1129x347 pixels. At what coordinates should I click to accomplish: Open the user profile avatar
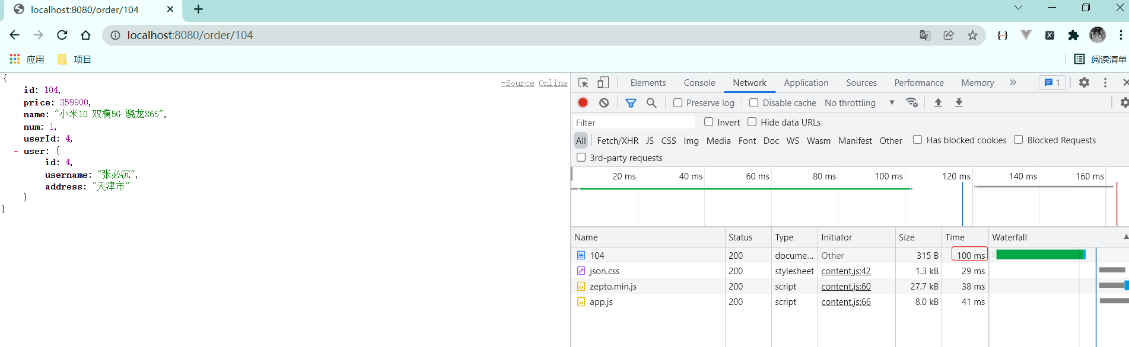1098,35
